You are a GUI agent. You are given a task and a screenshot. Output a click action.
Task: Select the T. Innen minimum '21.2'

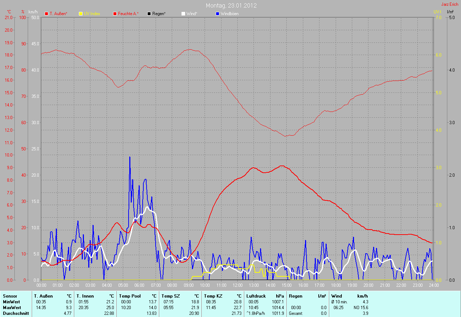tap(110, 302)
